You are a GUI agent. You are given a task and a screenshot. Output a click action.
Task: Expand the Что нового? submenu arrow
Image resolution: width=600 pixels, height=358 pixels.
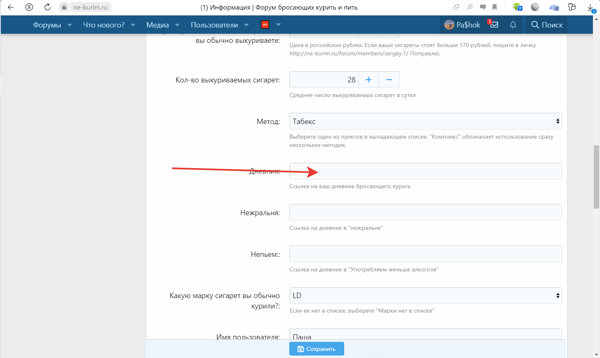coord(133,25)
